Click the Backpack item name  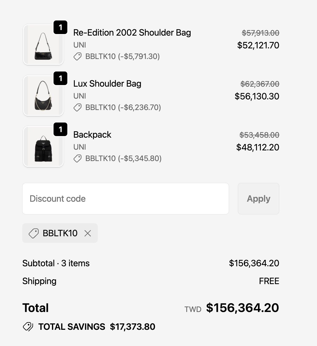pos(92,135)
